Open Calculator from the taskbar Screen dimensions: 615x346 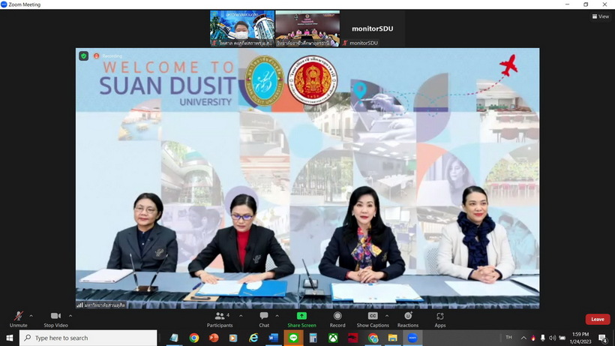[313, 338]
